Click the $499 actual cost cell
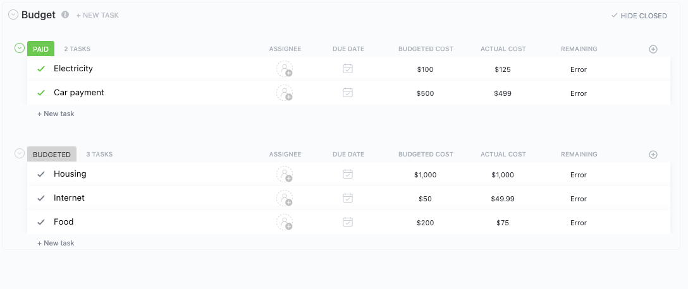Screen dimensions: 688x289 [503, 93]
